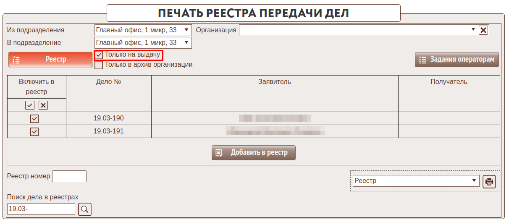This screenshot has height=222, width=509.
Task: Focus the Поиск дела в реестрах field
Action: tap(41, 209)
